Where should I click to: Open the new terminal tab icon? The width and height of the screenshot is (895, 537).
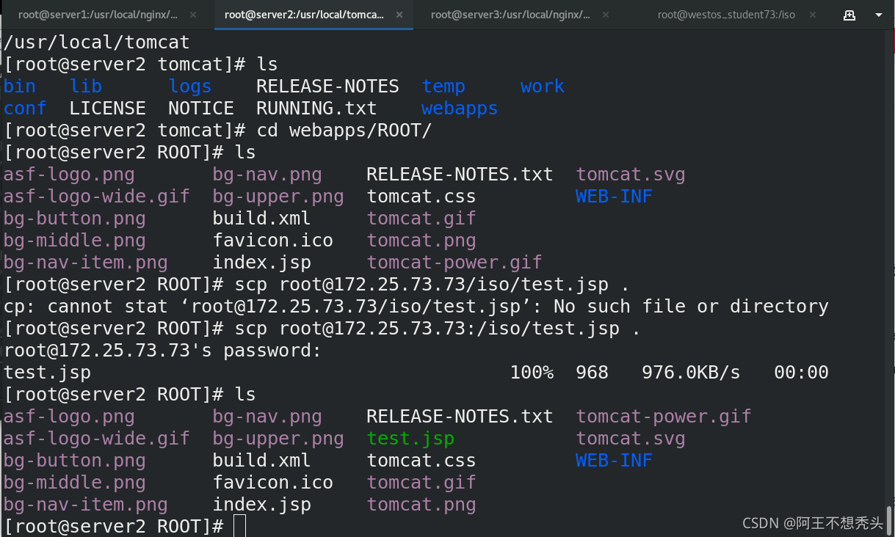tap(849, 15)
